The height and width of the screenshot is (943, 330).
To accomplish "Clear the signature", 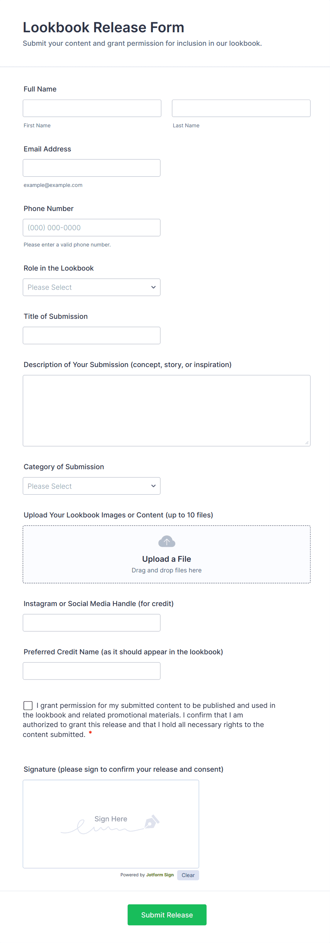I will [188, 875].
